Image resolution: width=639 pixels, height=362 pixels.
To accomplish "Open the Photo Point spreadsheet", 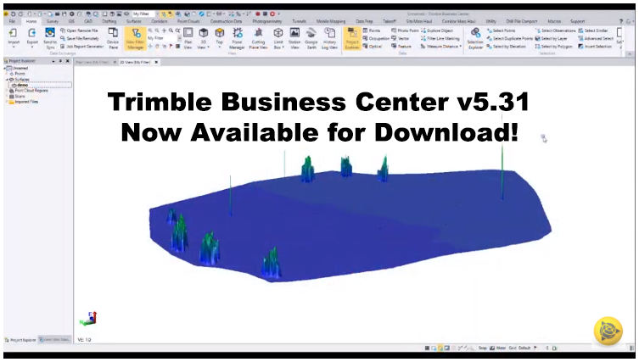I will pos(405,31).
